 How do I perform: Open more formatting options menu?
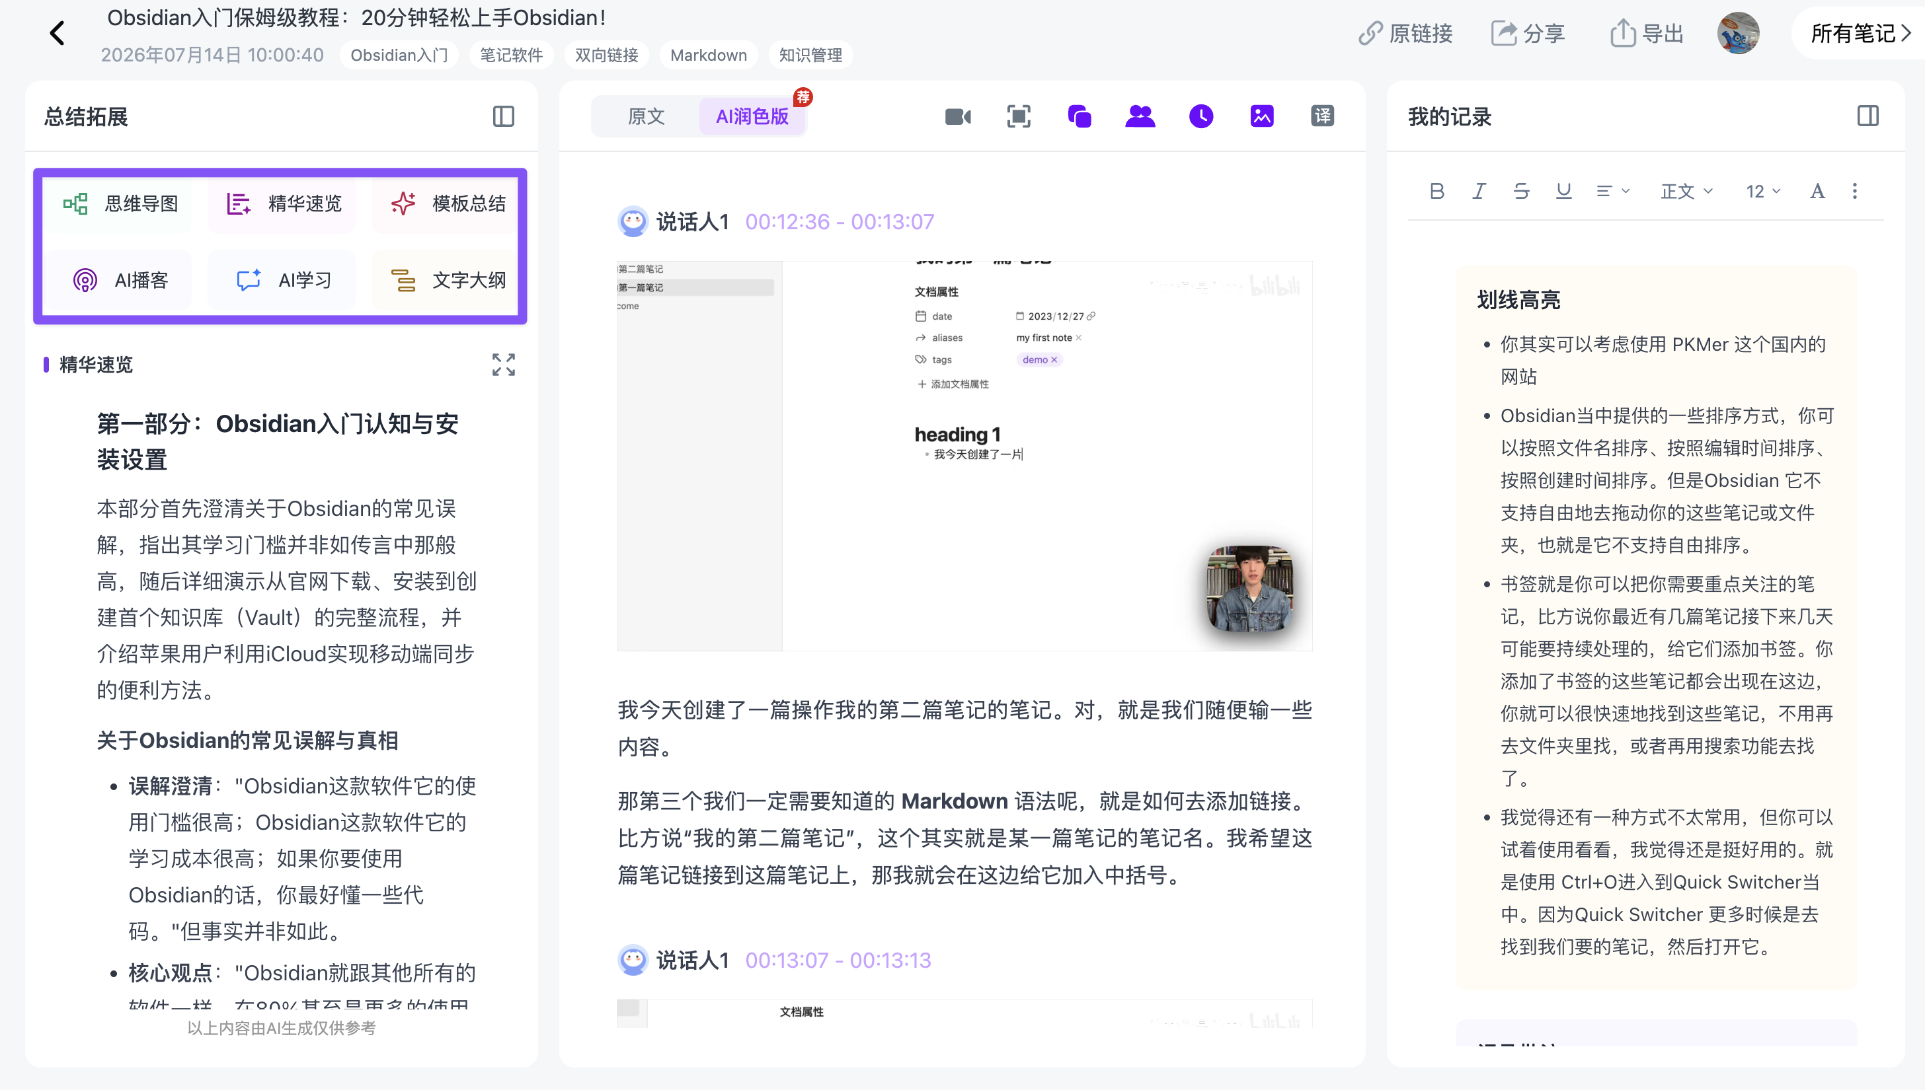[x=1854, y=191]
